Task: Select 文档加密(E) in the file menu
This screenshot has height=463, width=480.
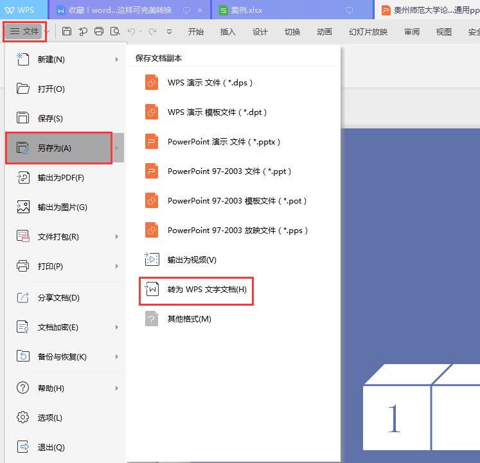Action: pos(65,328)
